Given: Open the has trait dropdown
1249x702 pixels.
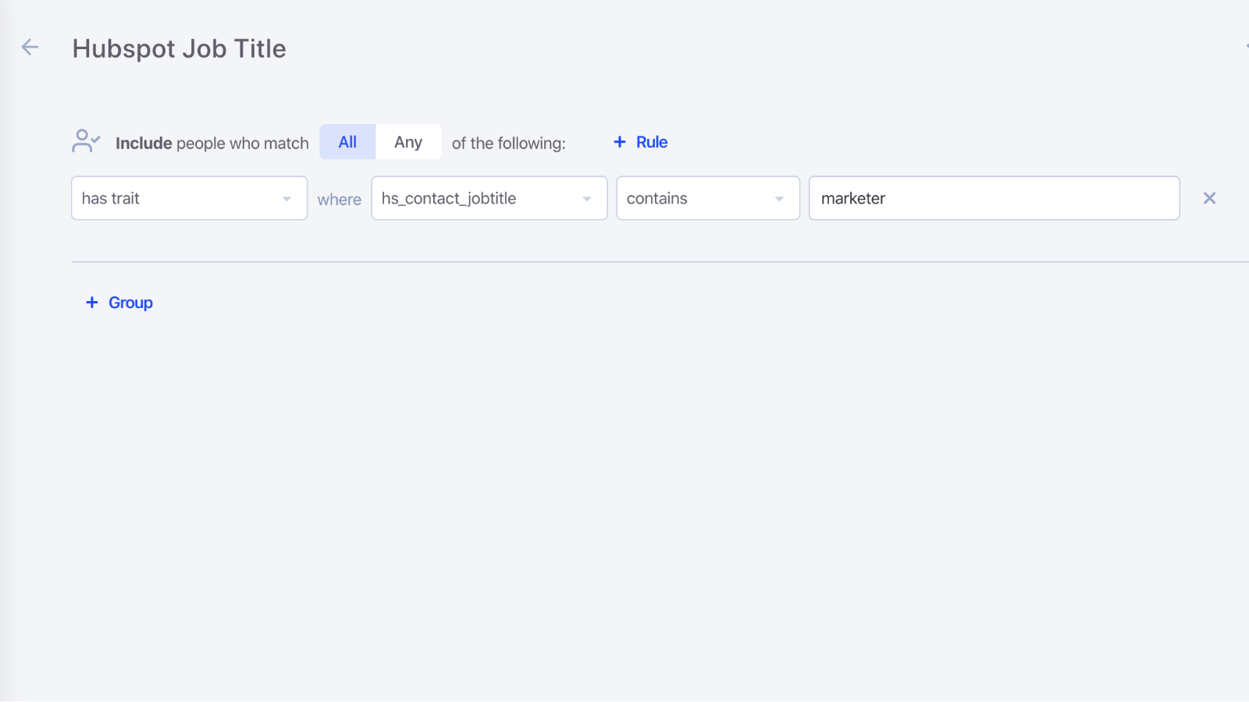Looking at the screenshot, I should pos(189,198).
